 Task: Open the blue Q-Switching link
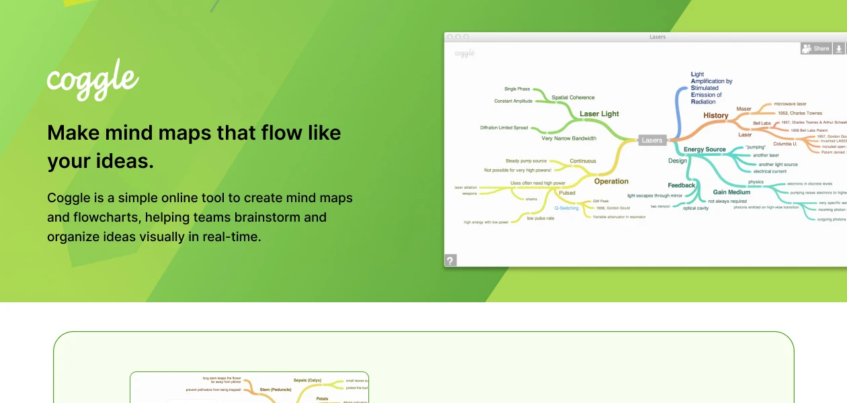(566, 208)
